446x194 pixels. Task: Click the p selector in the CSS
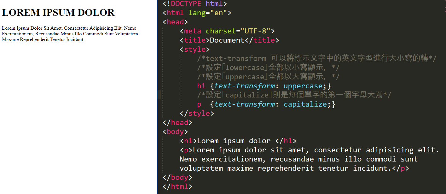click(x=199, y=104)
